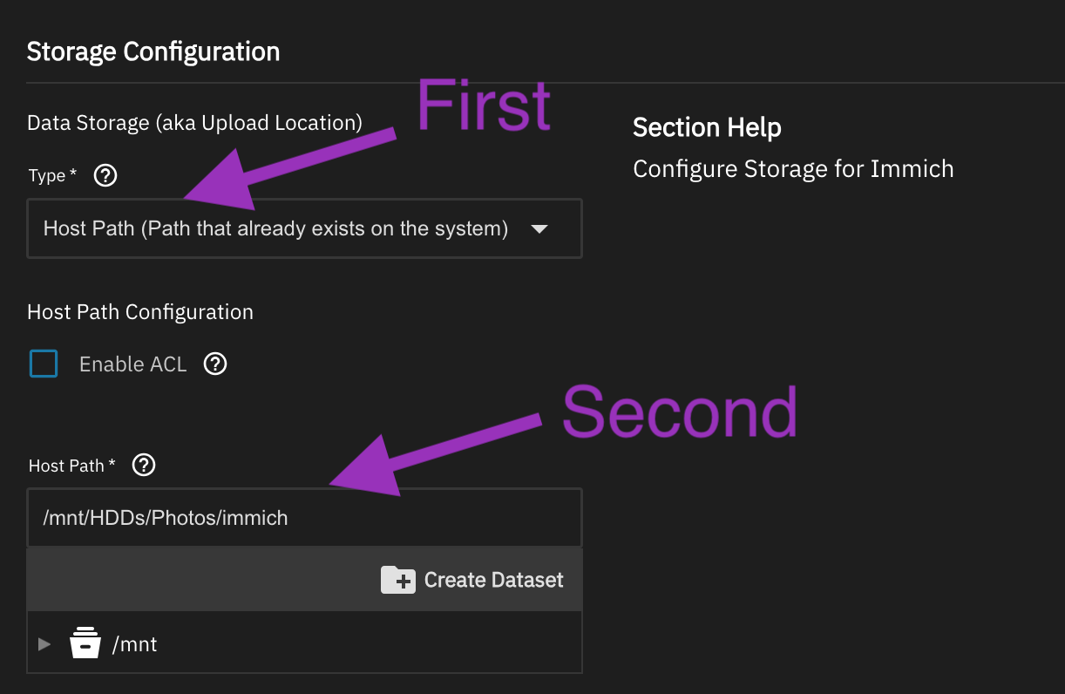Focus the Host Path input field
This screenshot has height=694, width=1065.
coord(304,518)
